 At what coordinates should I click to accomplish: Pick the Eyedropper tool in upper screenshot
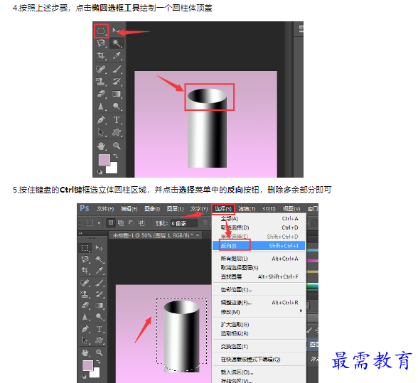[117, 55]
